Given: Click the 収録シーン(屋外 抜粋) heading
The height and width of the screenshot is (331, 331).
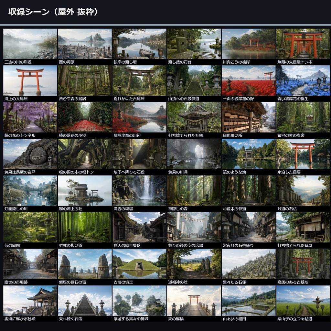Looking at the screenshot, I should 53,12.
